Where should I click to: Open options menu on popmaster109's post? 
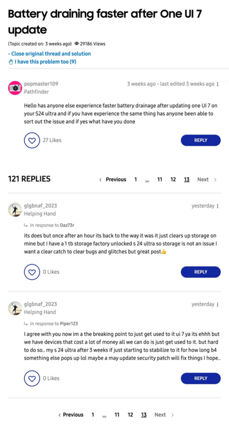pos(218,85)
